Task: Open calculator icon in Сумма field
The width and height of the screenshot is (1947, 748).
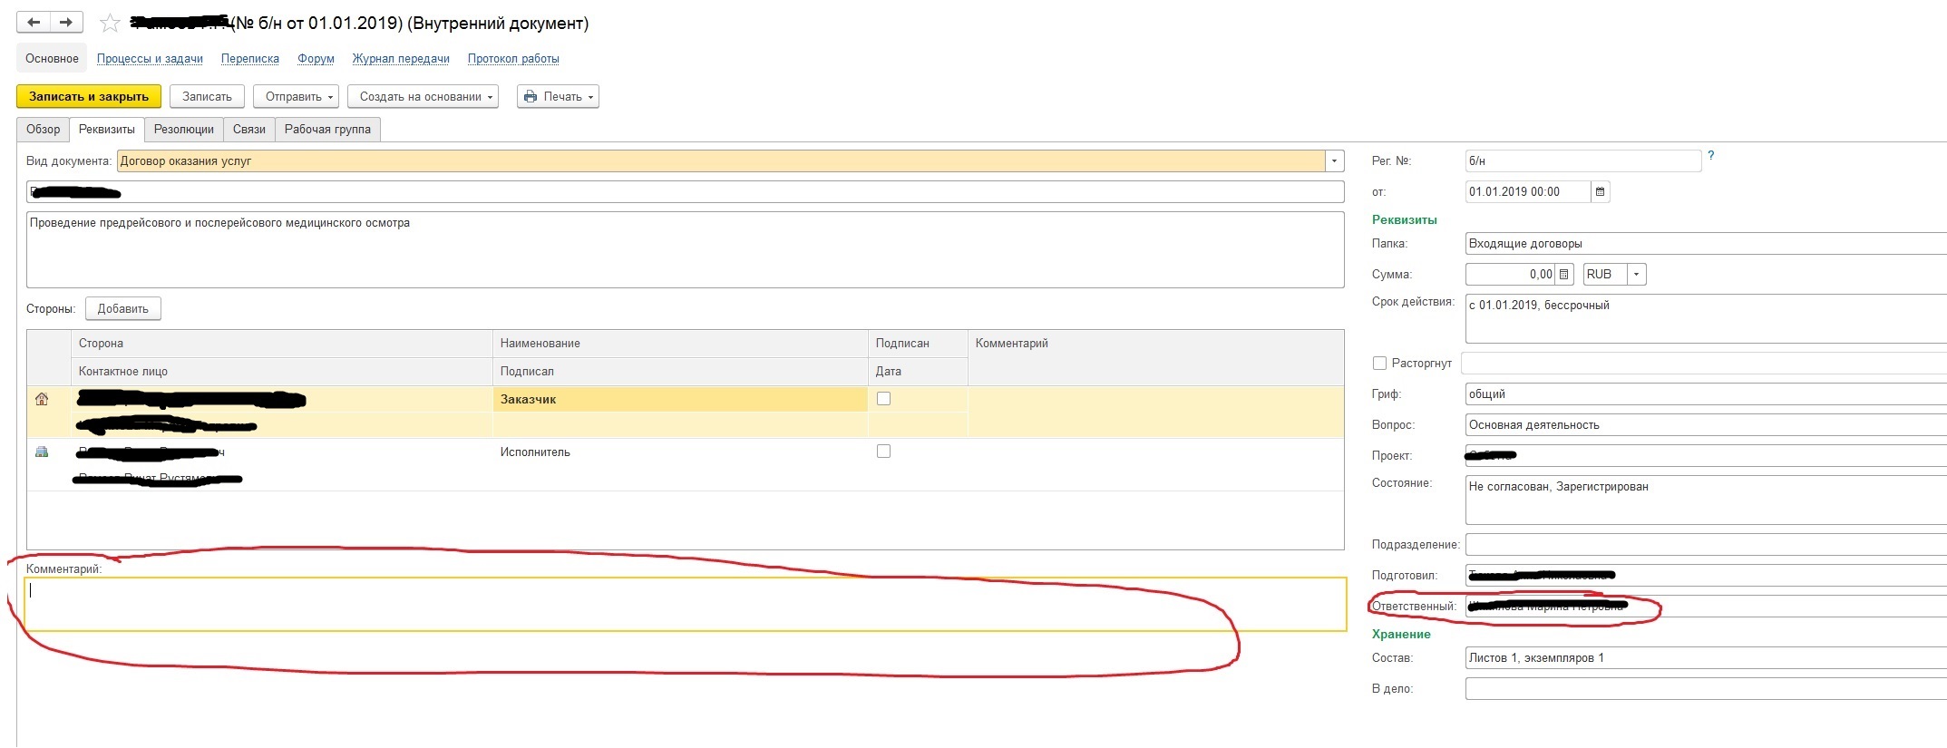Action: [1564, 274]
